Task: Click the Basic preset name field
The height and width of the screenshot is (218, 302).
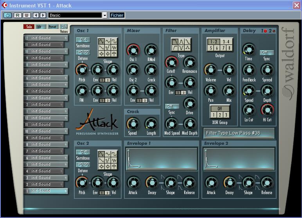Action: 75,15
